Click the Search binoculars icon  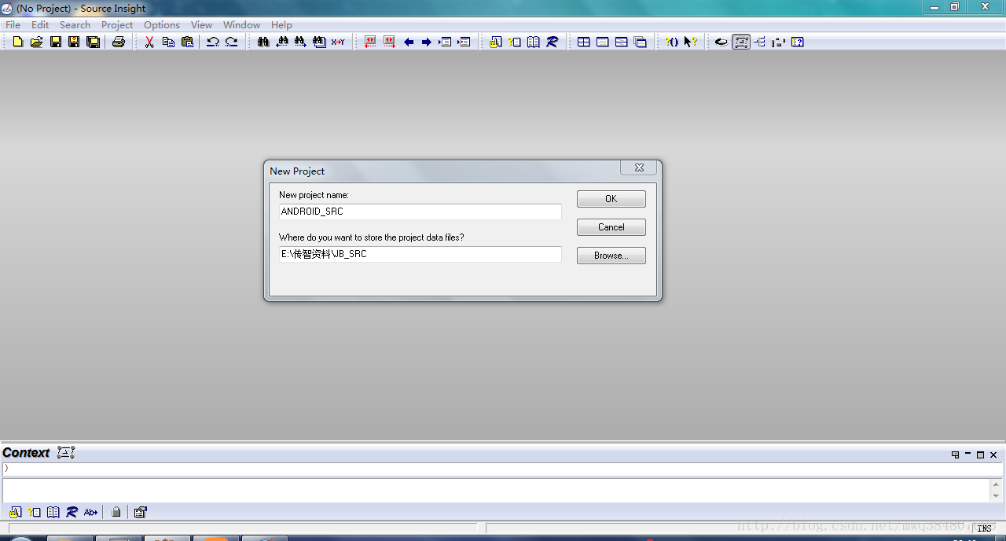point(263,42)
